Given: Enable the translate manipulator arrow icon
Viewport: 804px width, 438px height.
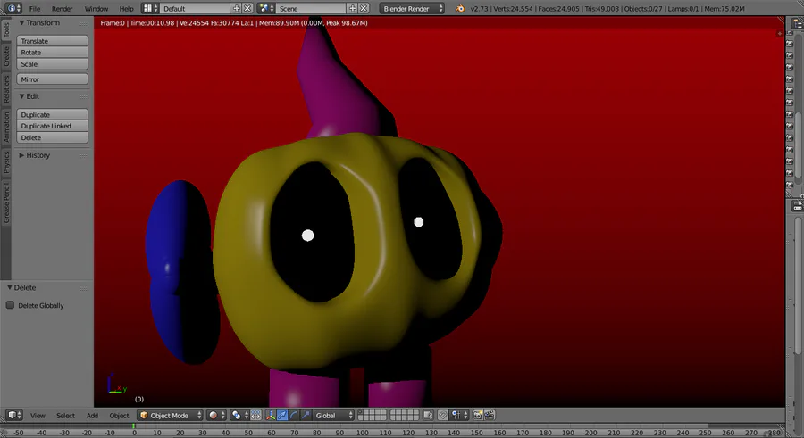Looking at the screenshot, I should click(x=282, y=416).
